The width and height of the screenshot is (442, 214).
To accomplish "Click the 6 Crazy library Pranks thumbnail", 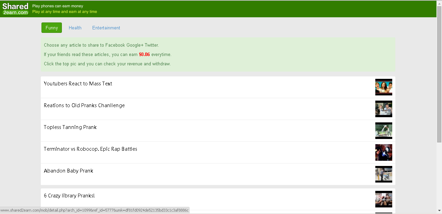I will (384, 199).
